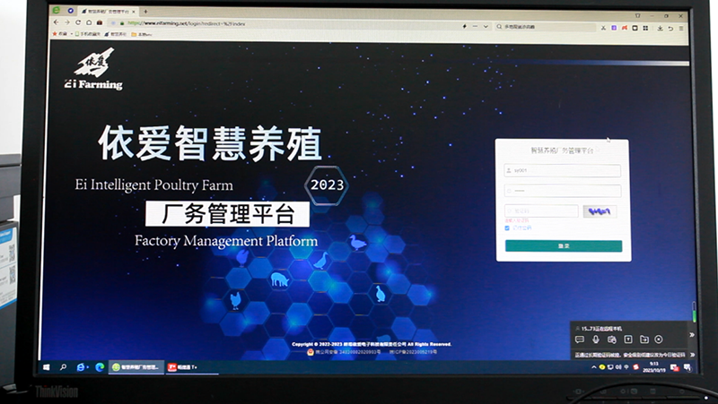Viewport: 718px width, 404px height.
Task: Close the current browser tab
Action: tap(134, 12)
